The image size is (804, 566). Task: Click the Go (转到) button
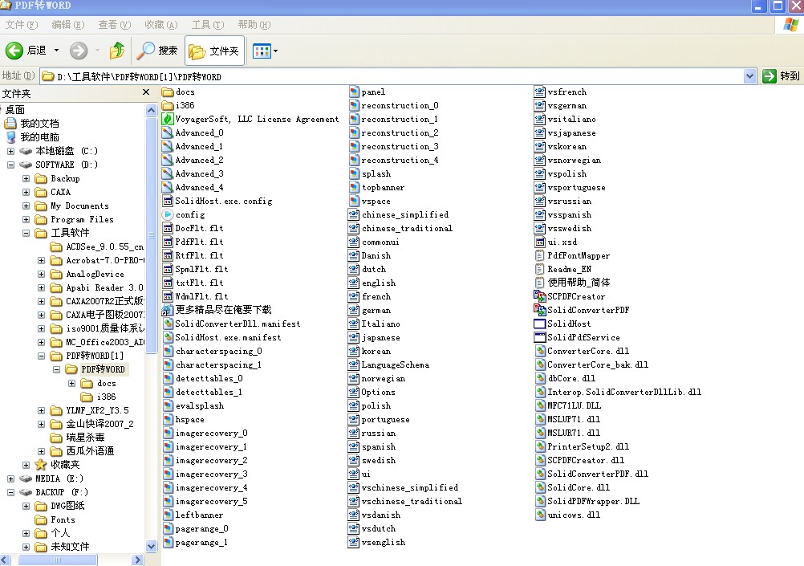pyautogui.click(x=781, y=76)
